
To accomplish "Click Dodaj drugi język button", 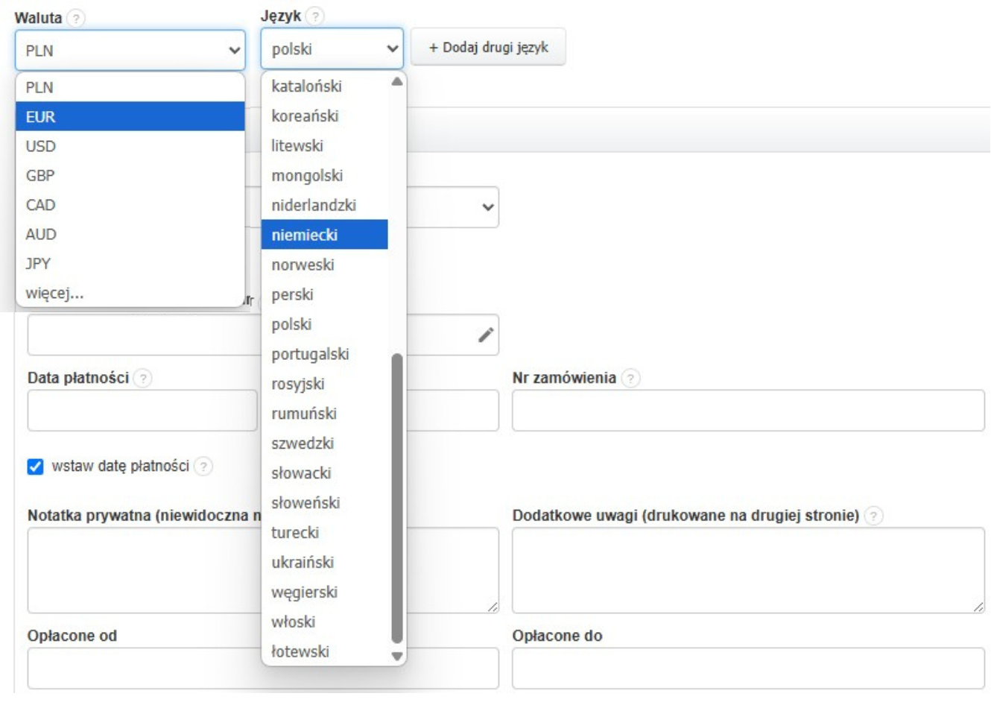I will [488, 48].
